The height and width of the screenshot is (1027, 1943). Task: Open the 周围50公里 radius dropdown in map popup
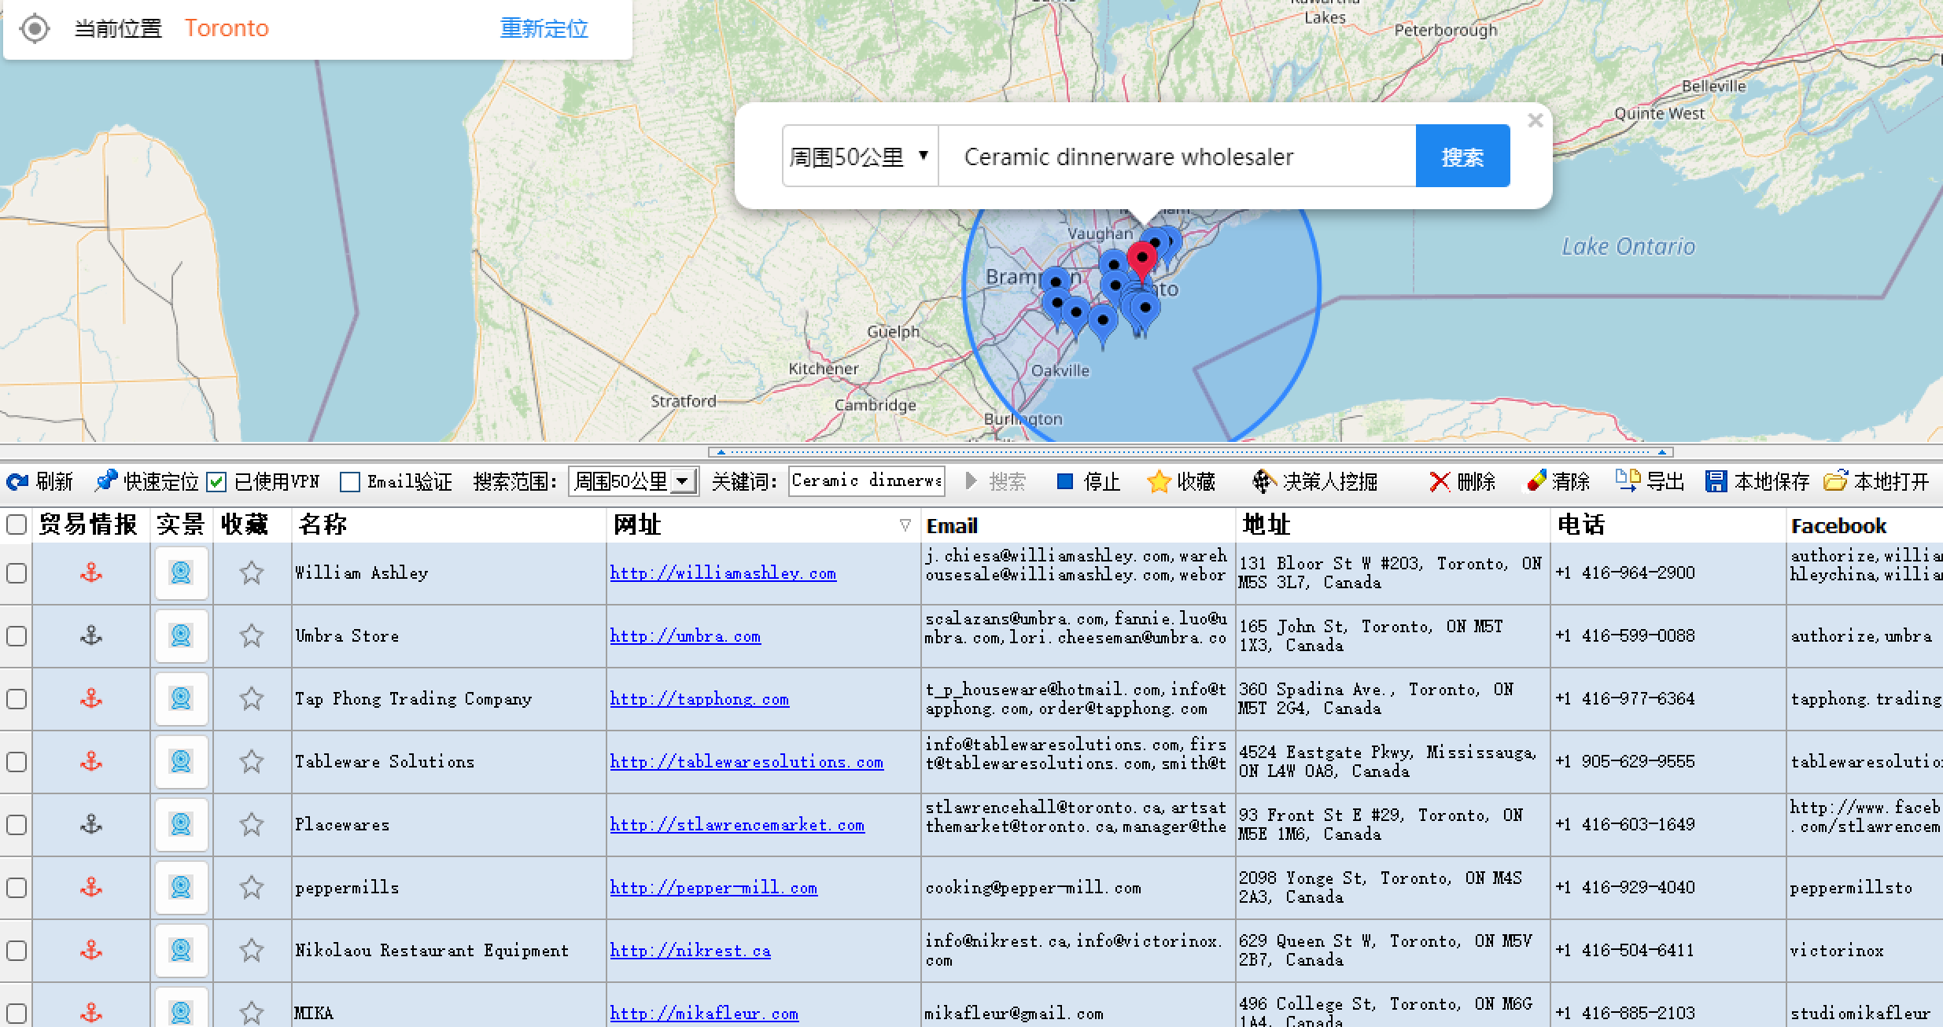pos(860,156)
